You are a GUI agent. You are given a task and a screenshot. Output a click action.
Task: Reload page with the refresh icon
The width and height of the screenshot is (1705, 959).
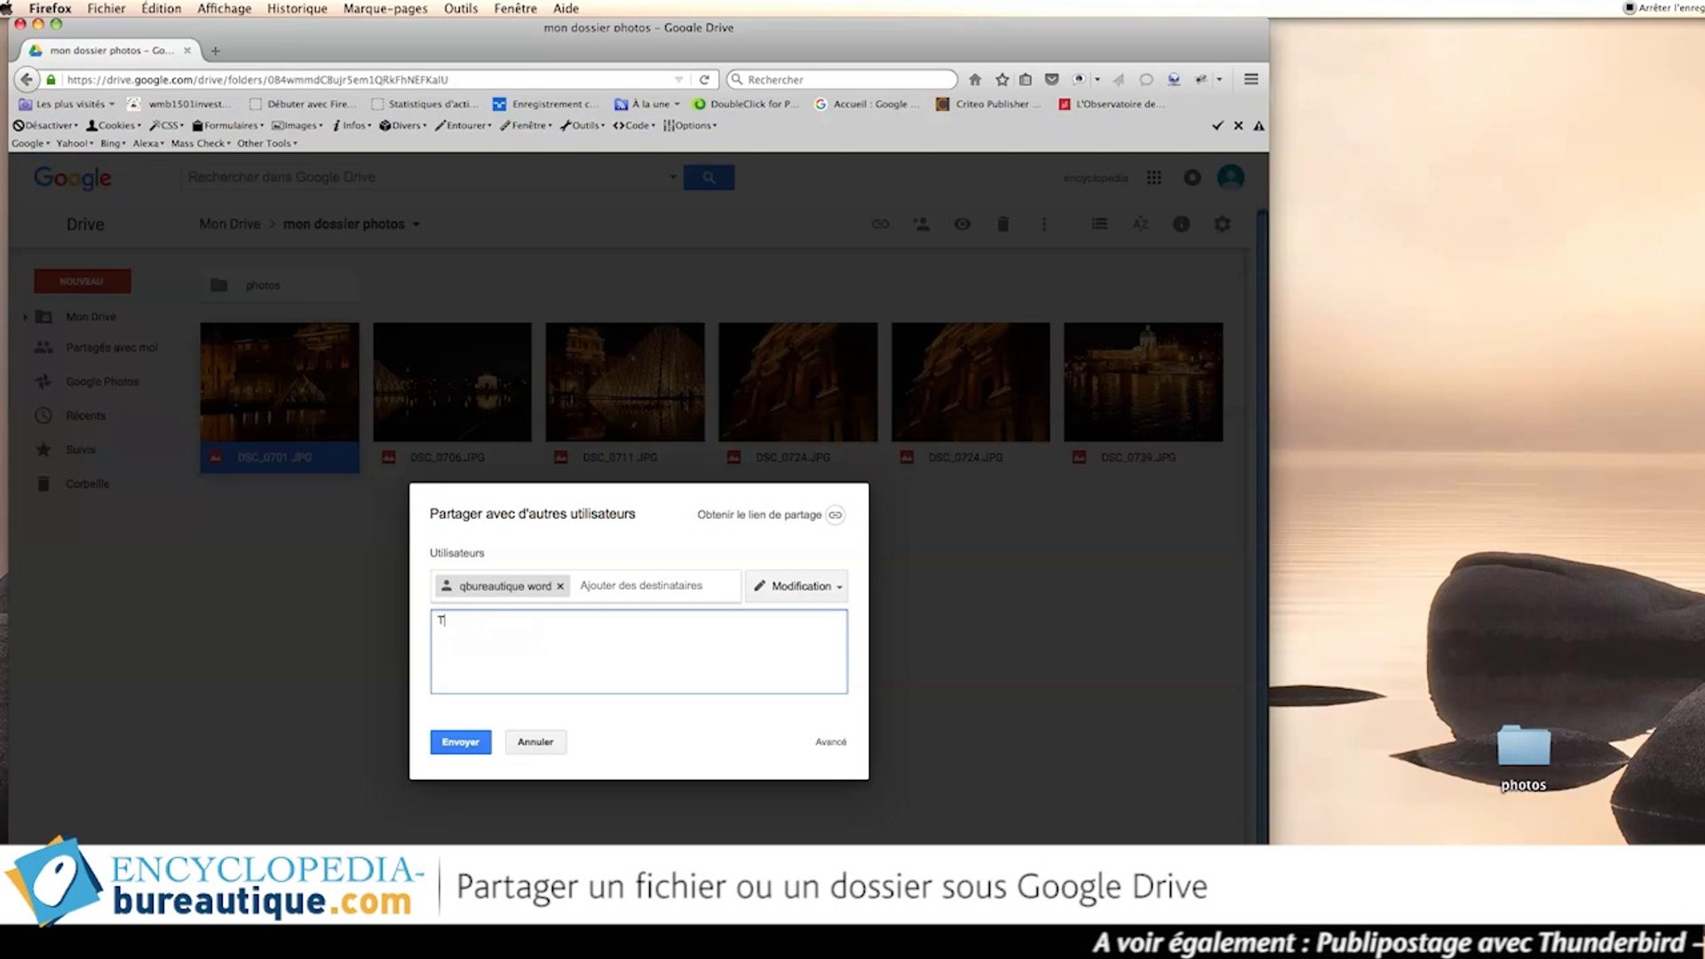click(704, 80)
